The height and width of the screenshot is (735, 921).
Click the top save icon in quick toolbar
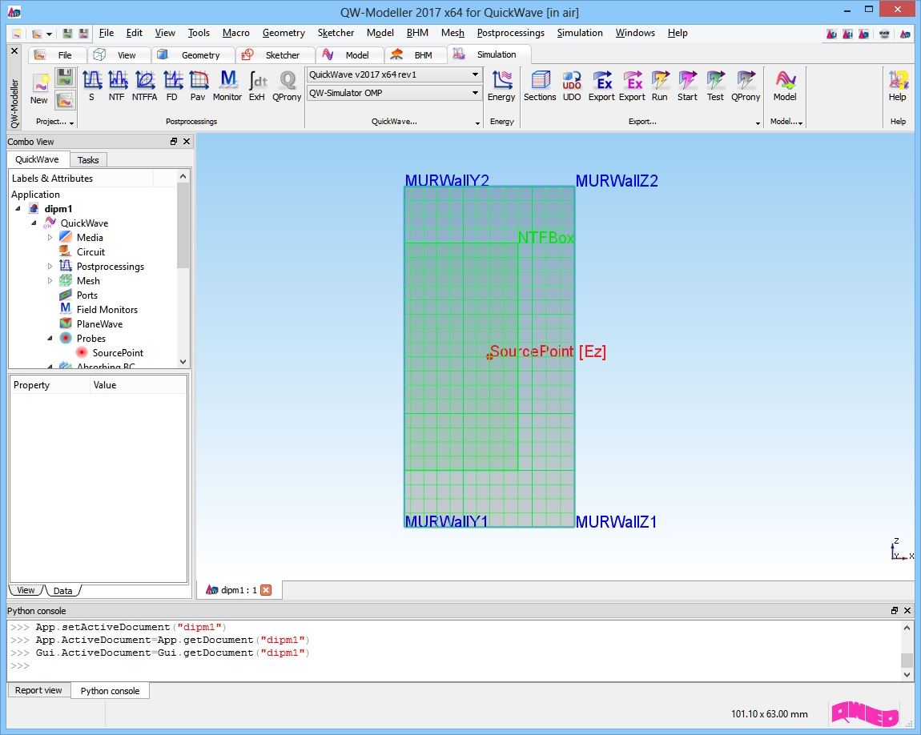[67, 34]
